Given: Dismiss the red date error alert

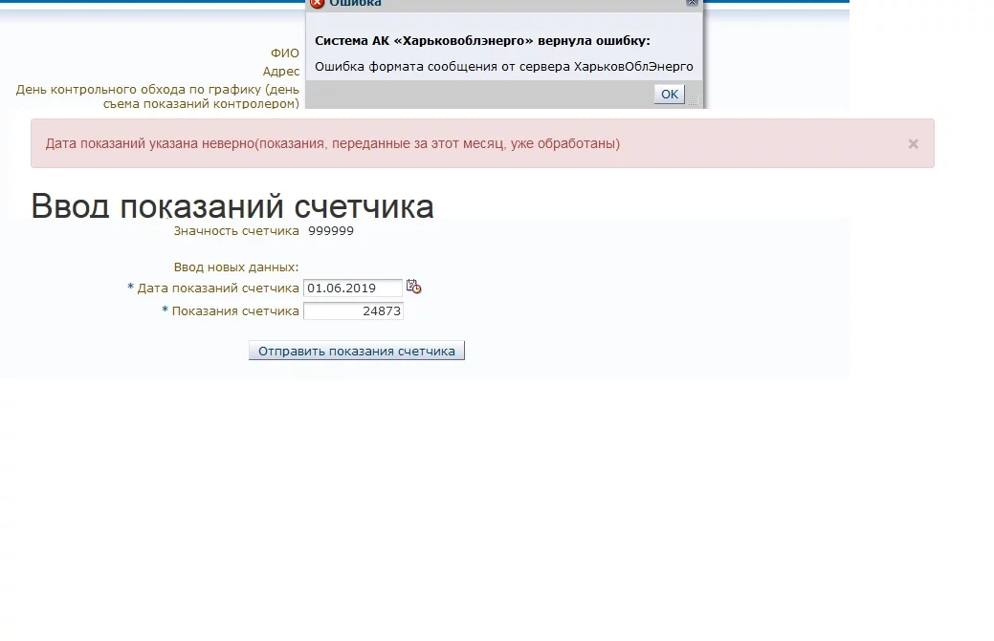Looking at the screenshot, I should [913, 143].
